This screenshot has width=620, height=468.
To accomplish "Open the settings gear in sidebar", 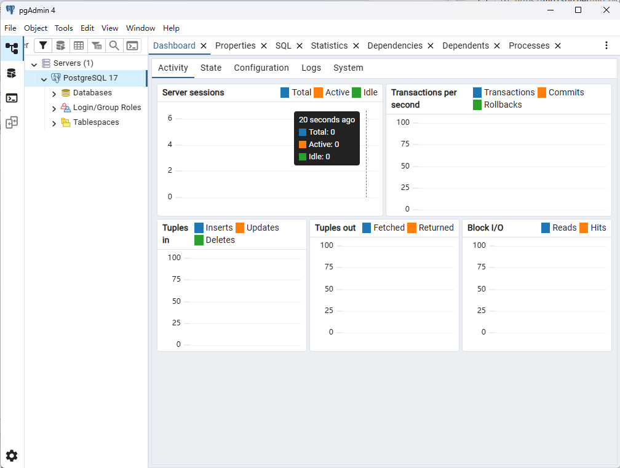I will [x=12, y=456].
